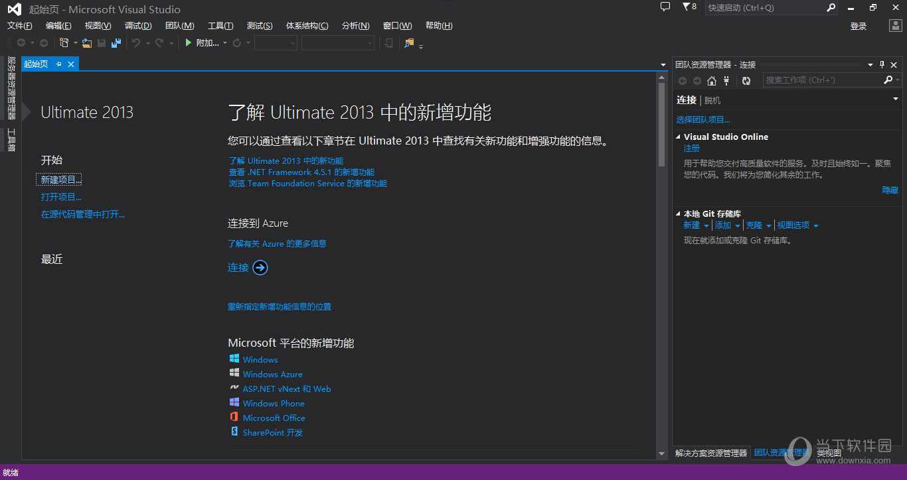The image size is (907, 480).
Task: Click the Quick Launch search magnifier icon
Action: (831, 8)
